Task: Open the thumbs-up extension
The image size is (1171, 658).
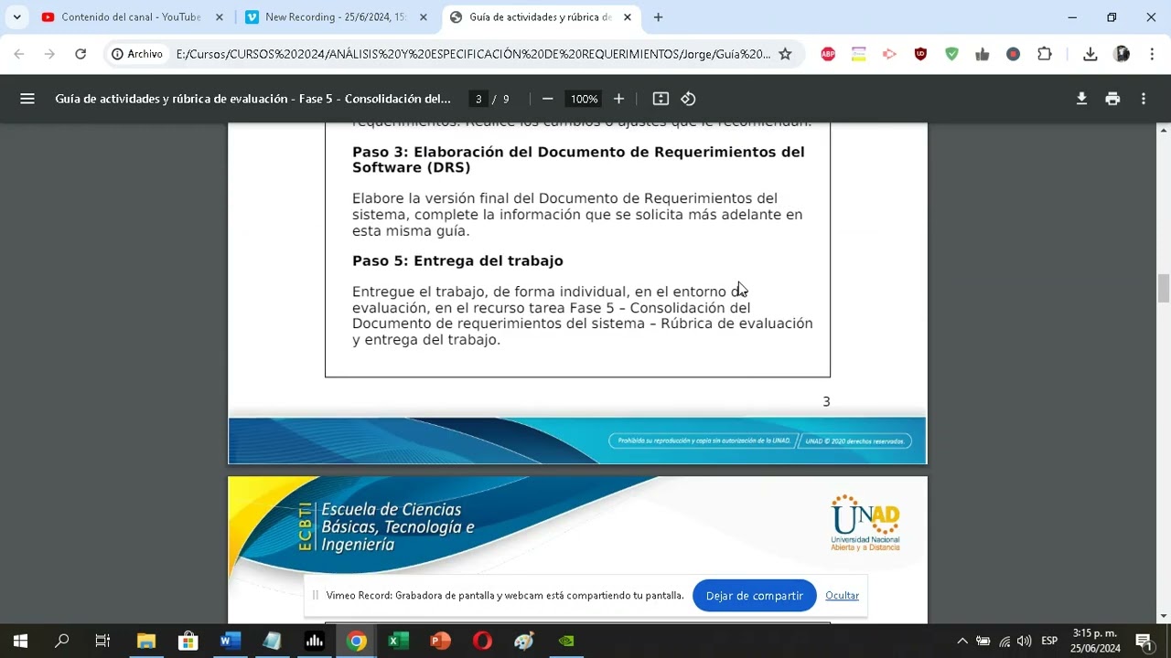Action: [x=983, y=54]
